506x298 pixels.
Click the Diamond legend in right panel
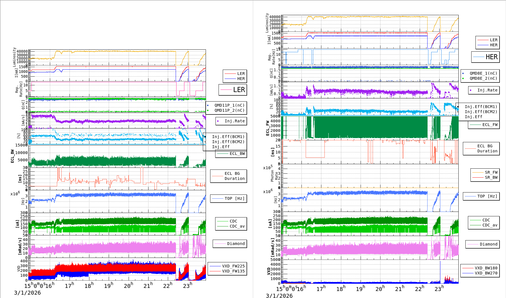[482, 244]
